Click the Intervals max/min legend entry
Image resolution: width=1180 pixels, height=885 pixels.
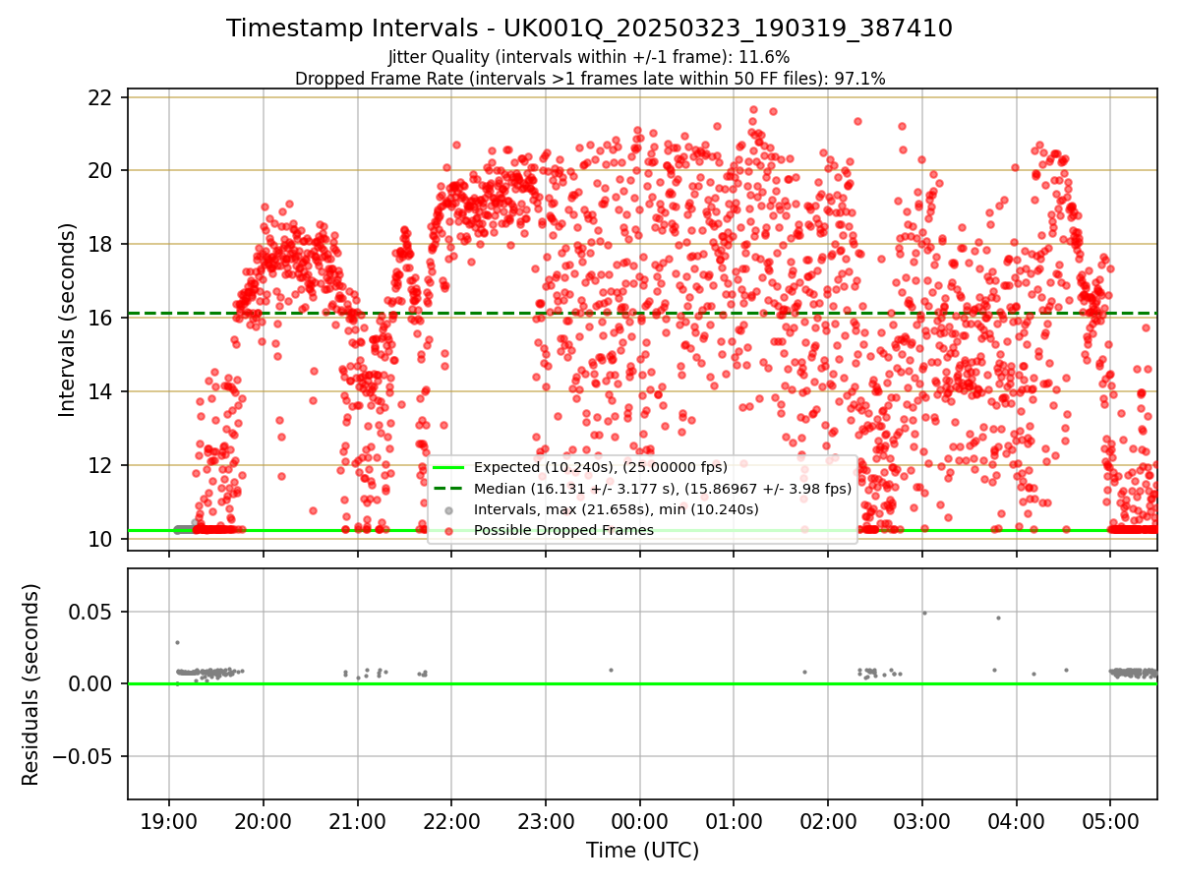(x=617, y=509)
